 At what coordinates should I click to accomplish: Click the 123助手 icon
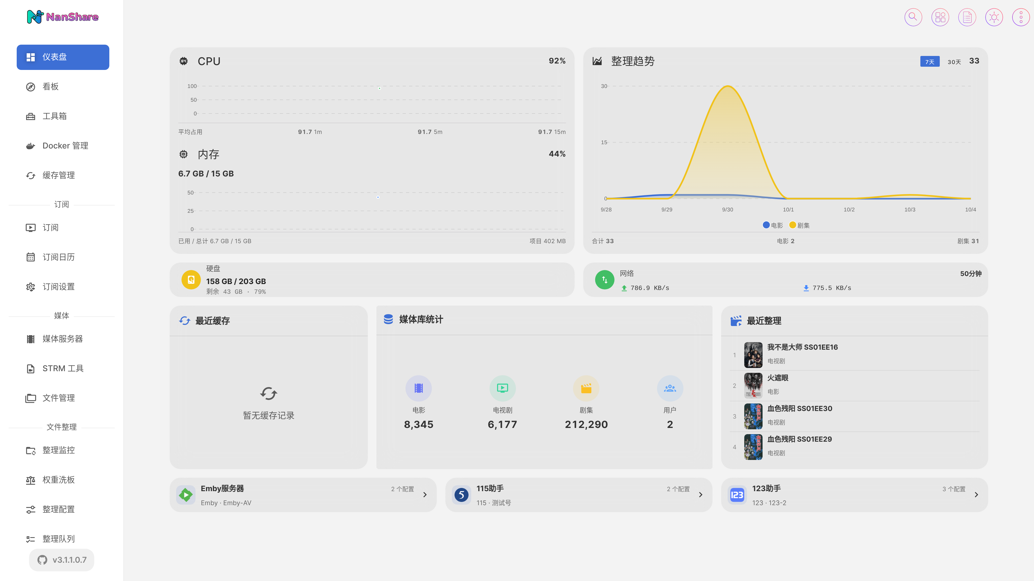pos(737,495)
